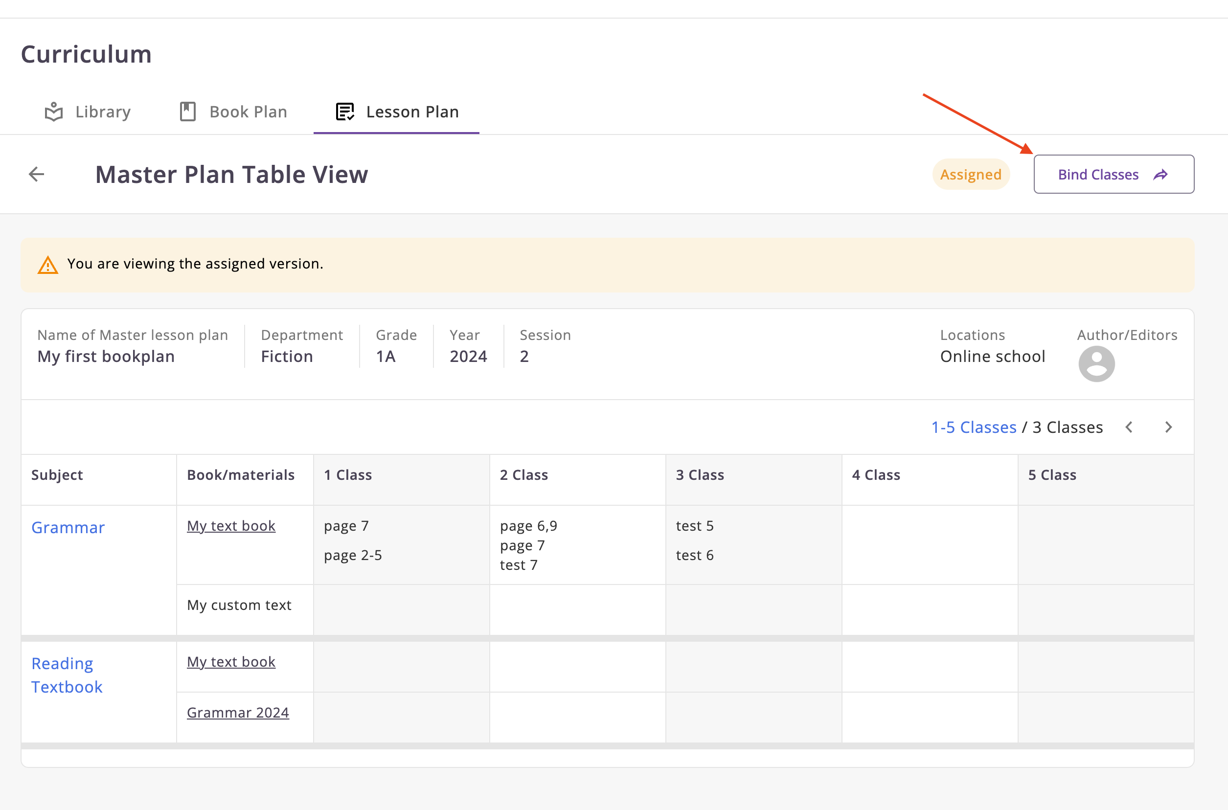Switch to the Book Plan tab
This screenshot has width=1228, height=810.
click(248, 112)
